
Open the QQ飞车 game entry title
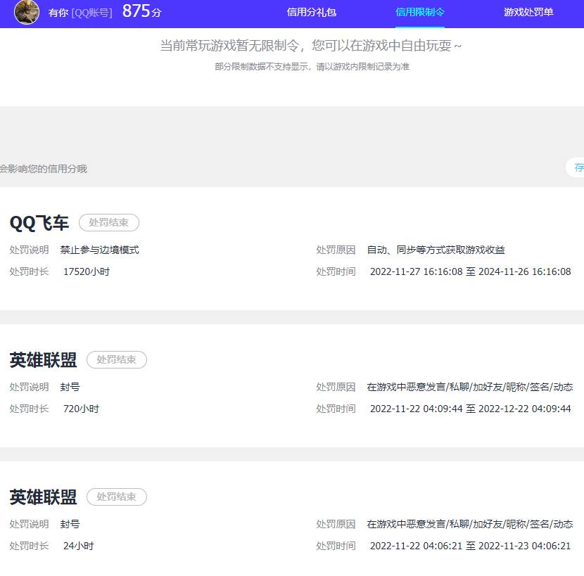(x=39, y=222)
